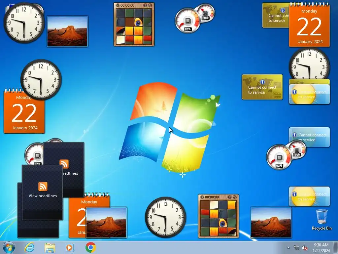The width and height of the screenshot is (338, 254).
Task: Show hidden system tray icons
Action: 288,248
